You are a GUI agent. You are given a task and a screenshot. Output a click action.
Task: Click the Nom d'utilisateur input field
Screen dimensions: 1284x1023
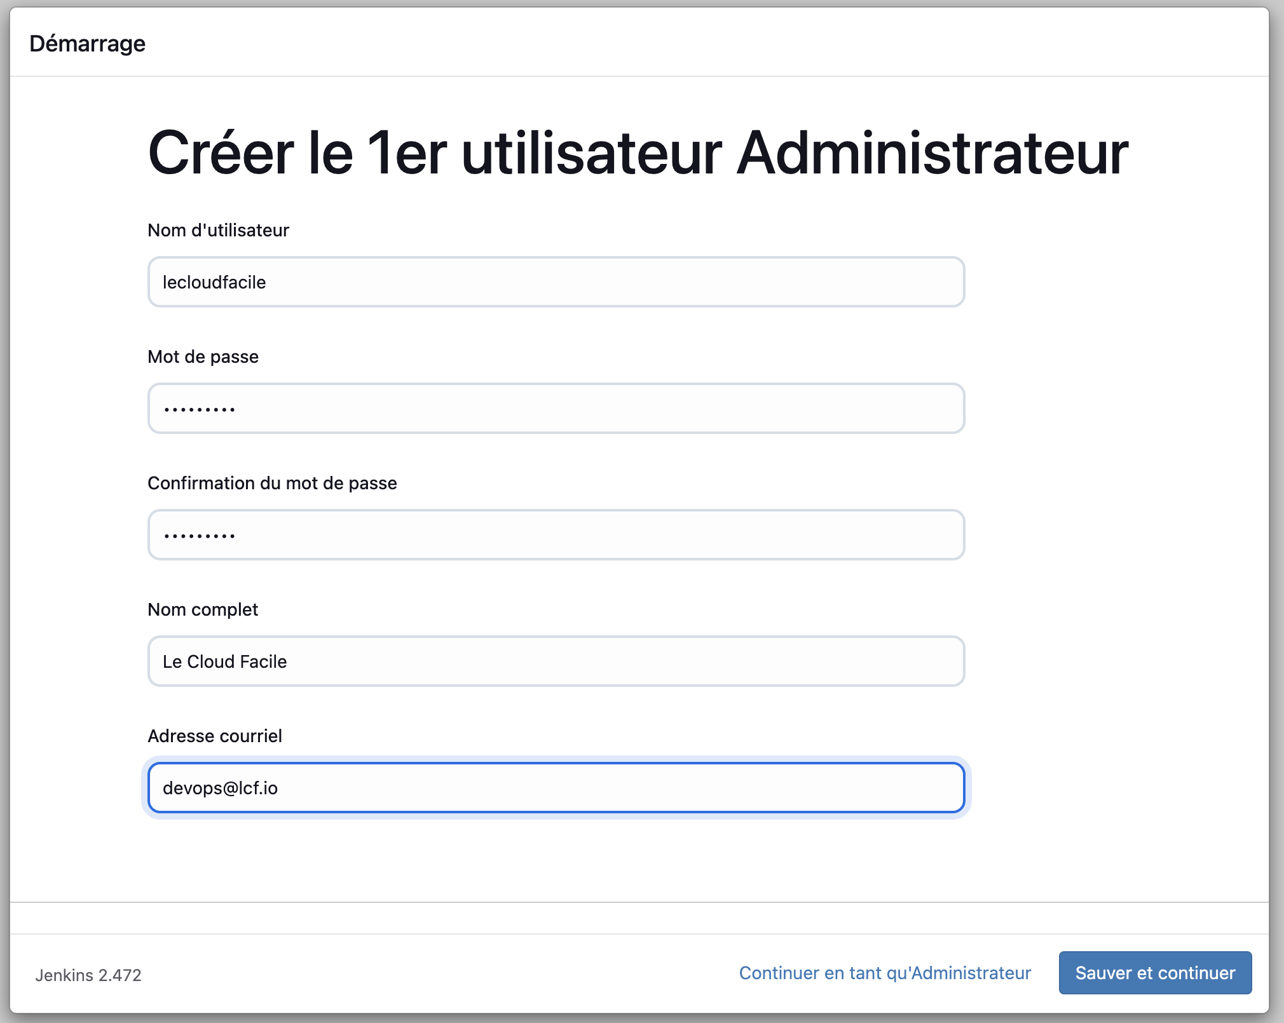(x=556, y=282)
